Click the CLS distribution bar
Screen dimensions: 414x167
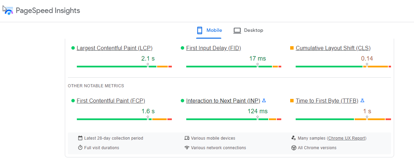(x=343, y=66)
